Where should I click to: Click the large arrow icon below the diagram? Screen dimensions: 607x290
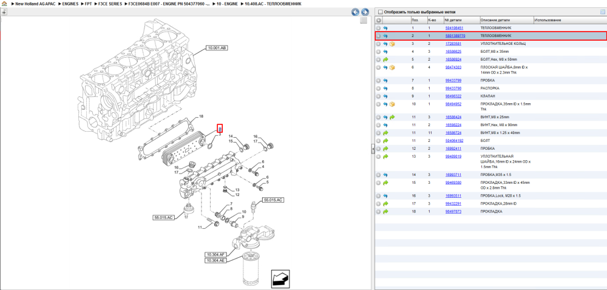pyautogui.click(x=281, y=278)
